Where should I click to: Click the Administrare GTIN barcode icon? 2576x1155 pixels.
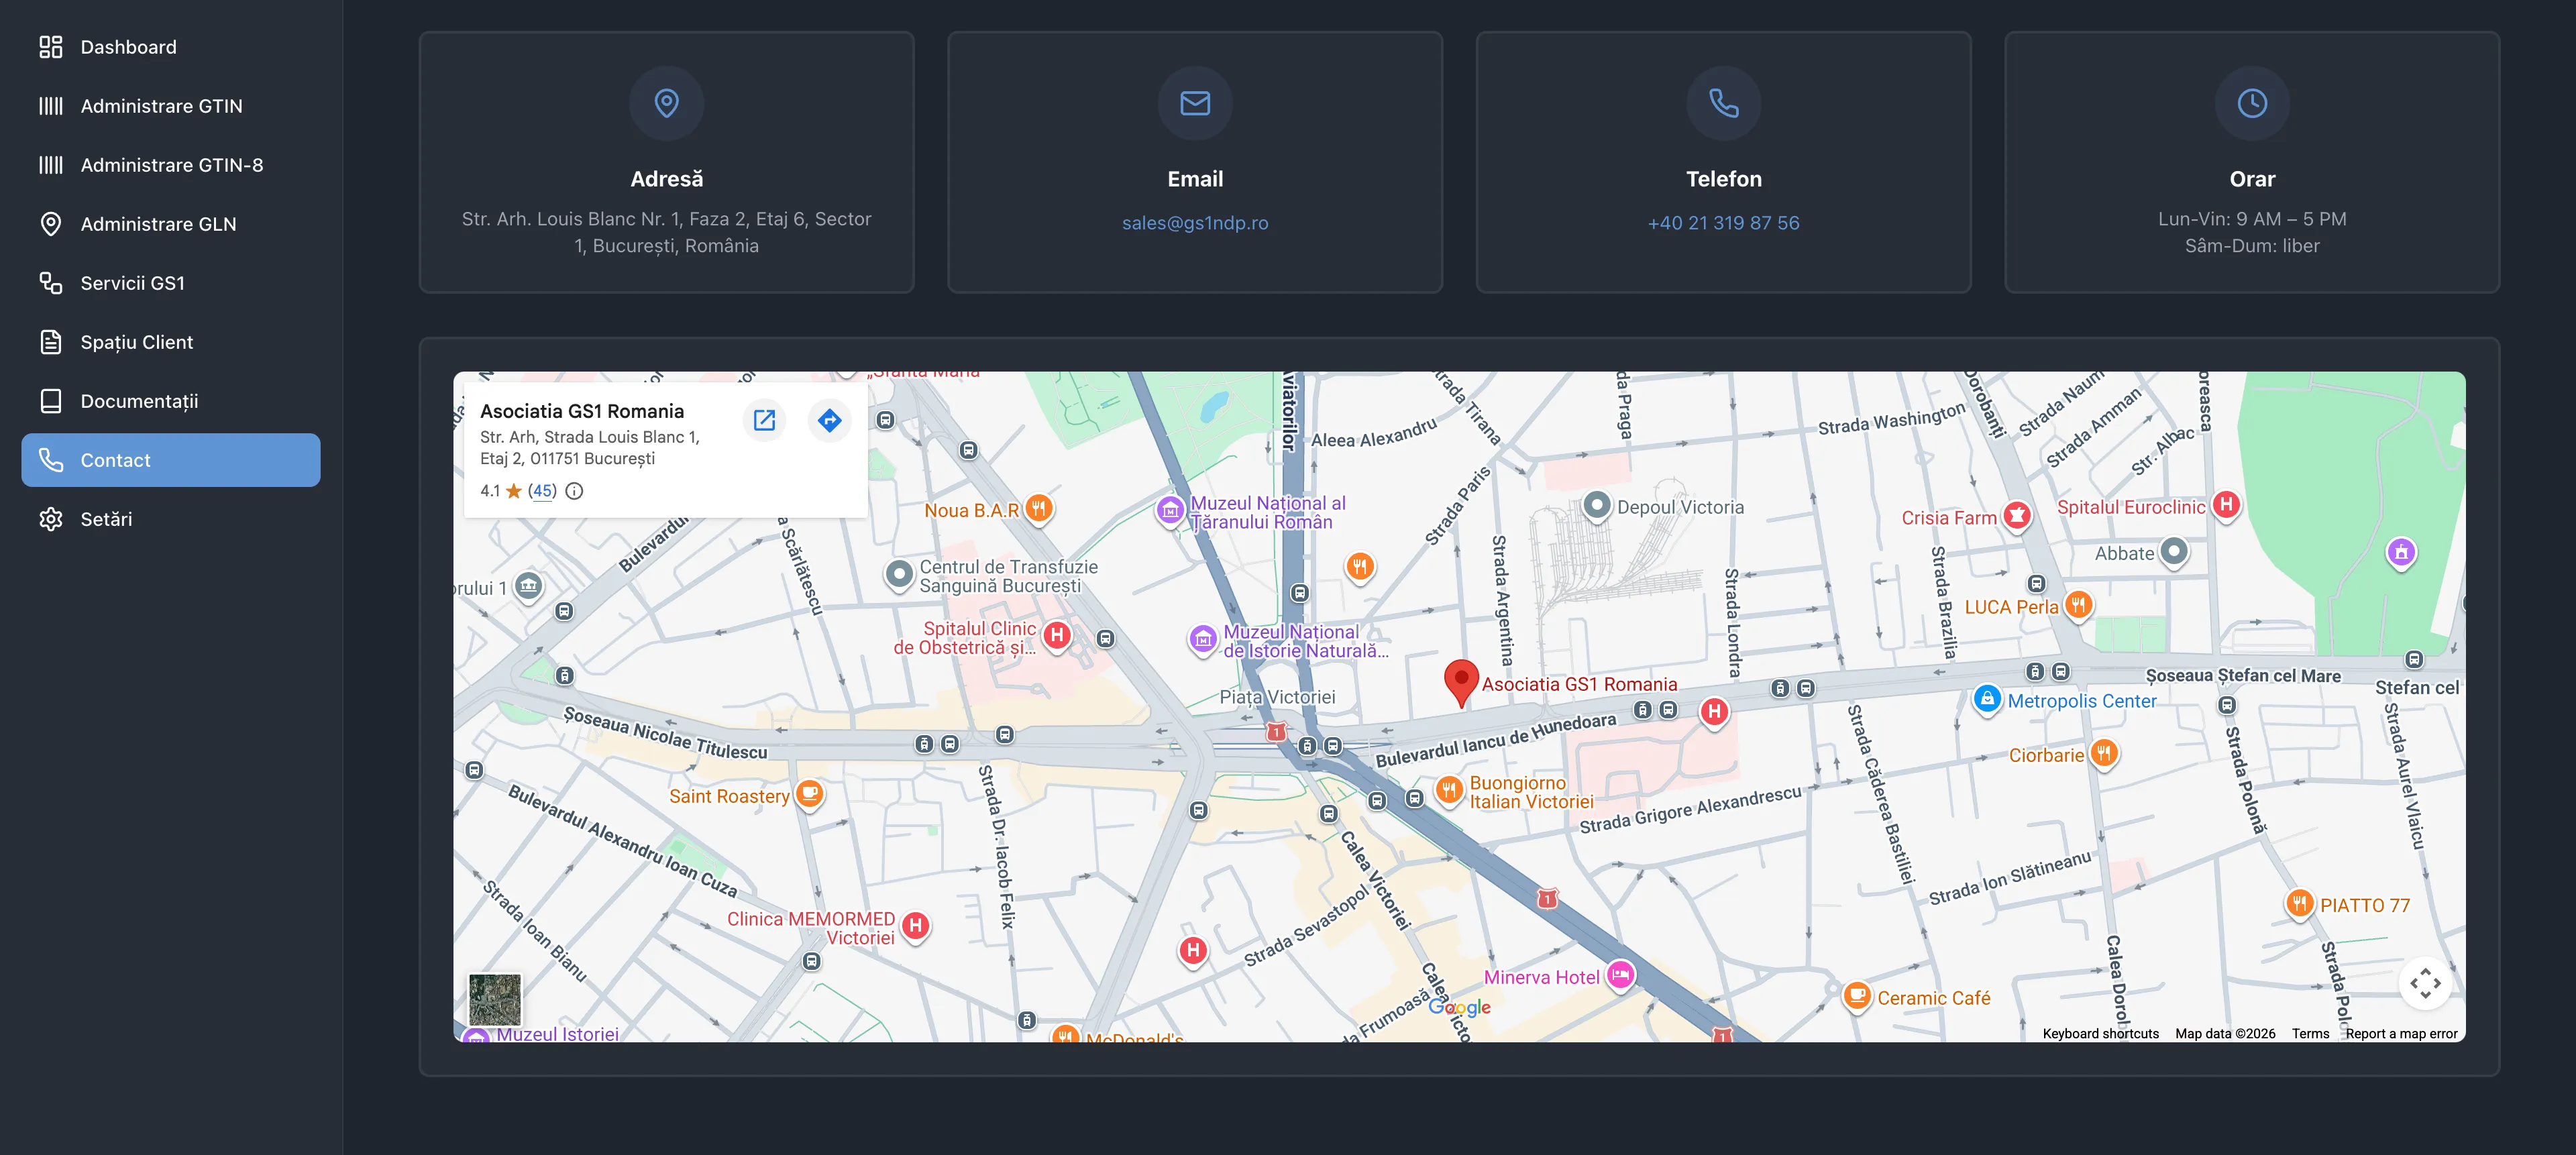coord(51,106)
